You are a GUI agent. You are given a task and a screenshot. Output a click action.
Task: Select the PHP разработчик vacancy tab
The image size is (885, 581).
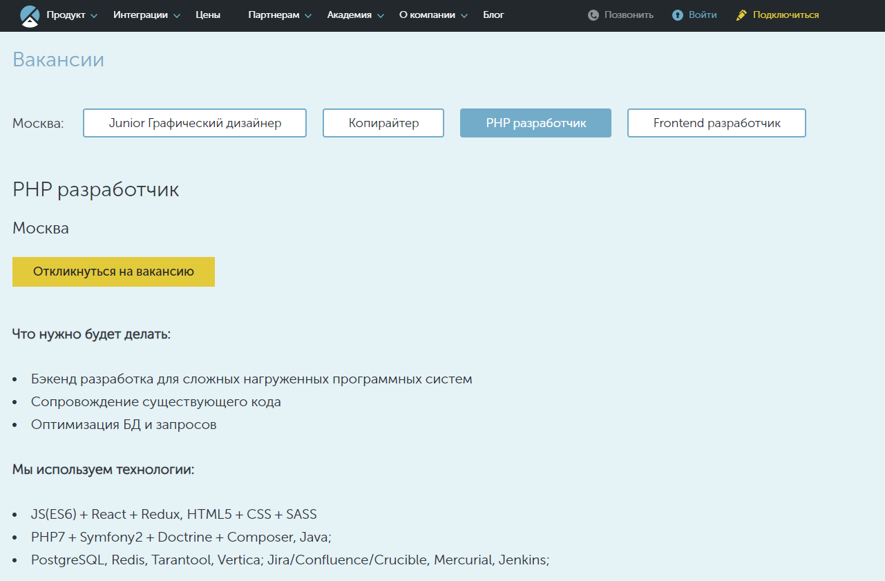pyautogui.click(x=535, y=123)
